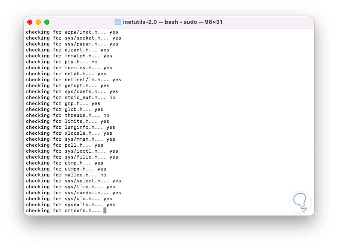The height and width of the screenshot is (247, 338).
Task: Click the line 'checking for sys/time.h... yes'
Action: (71, 187)
